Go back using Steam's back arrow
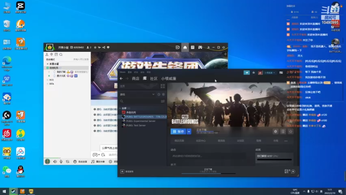346x195 pixels. point(121,78)
